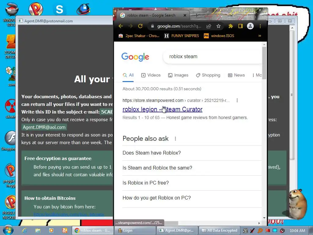Show hidden bookmarks with the double chevron
The image size is (313, 235).
260,36
